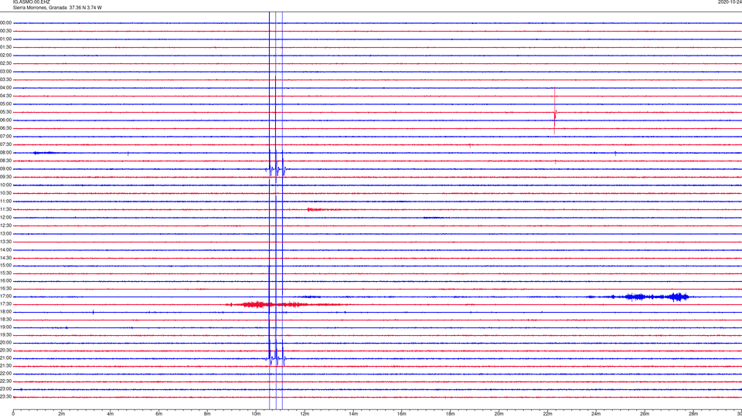Click the 18:00 row label
Viewport: 742px width, 417px height.
click(x=5, y=311)
